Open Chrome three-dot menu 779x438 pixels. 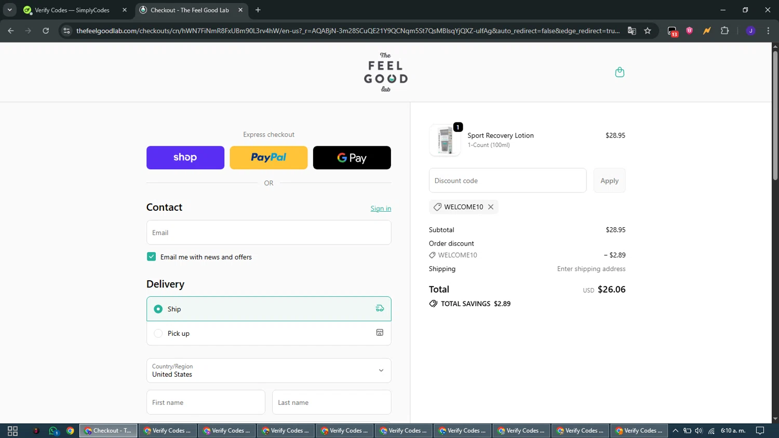768,31
